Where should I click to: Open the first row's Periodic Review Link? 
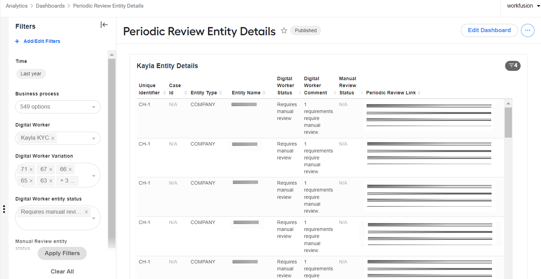[x=429, y=115]
